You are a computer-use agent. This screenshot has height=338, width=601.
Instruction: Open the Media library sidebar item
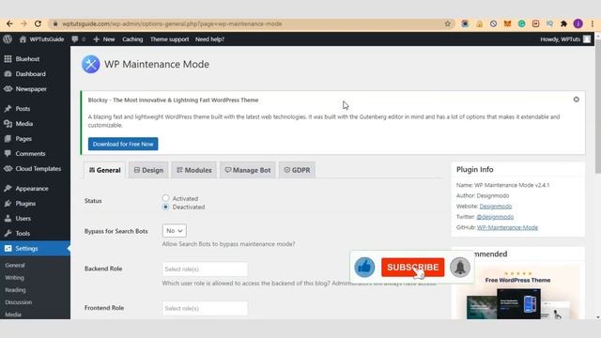pyautogui.click(x=35, y=124)
